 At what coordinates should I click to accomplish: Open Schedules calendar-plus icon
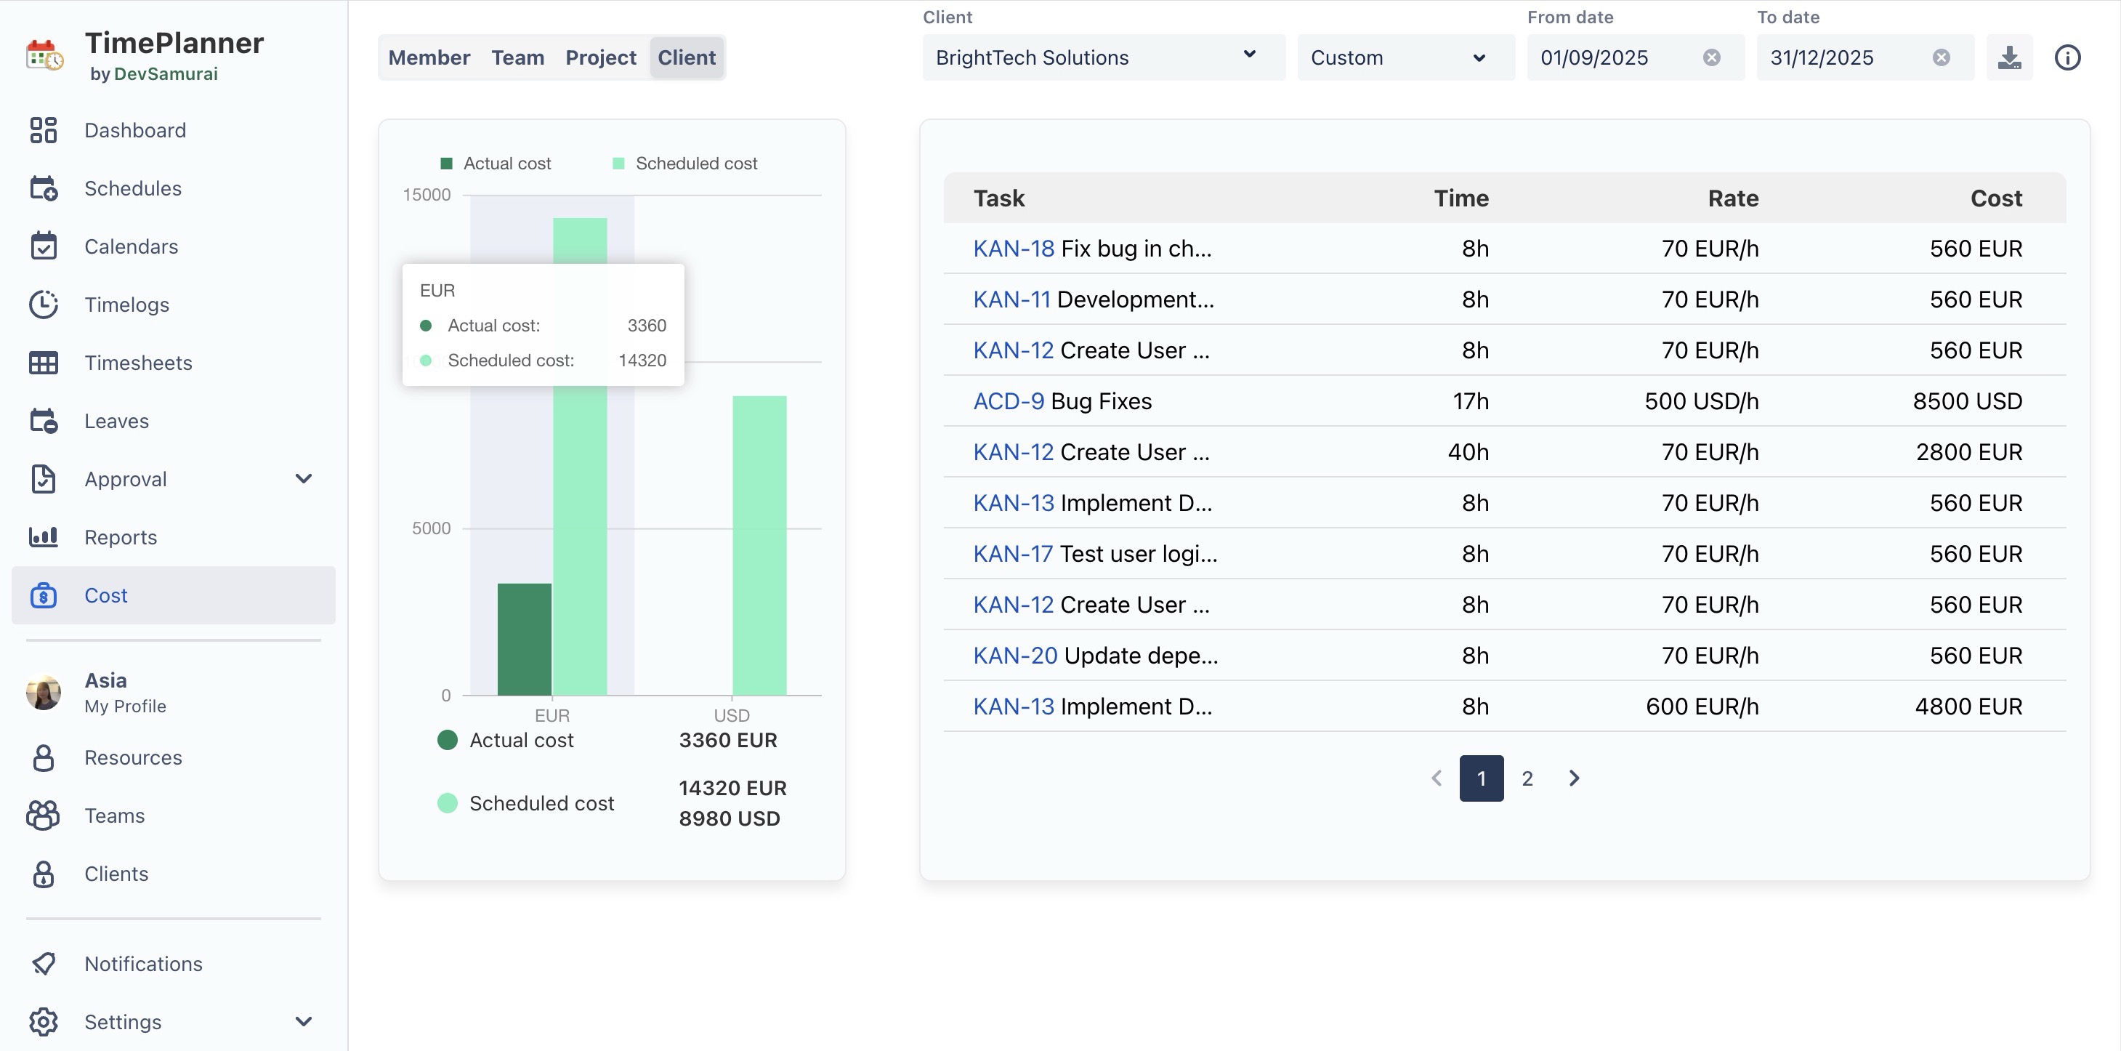43,188
